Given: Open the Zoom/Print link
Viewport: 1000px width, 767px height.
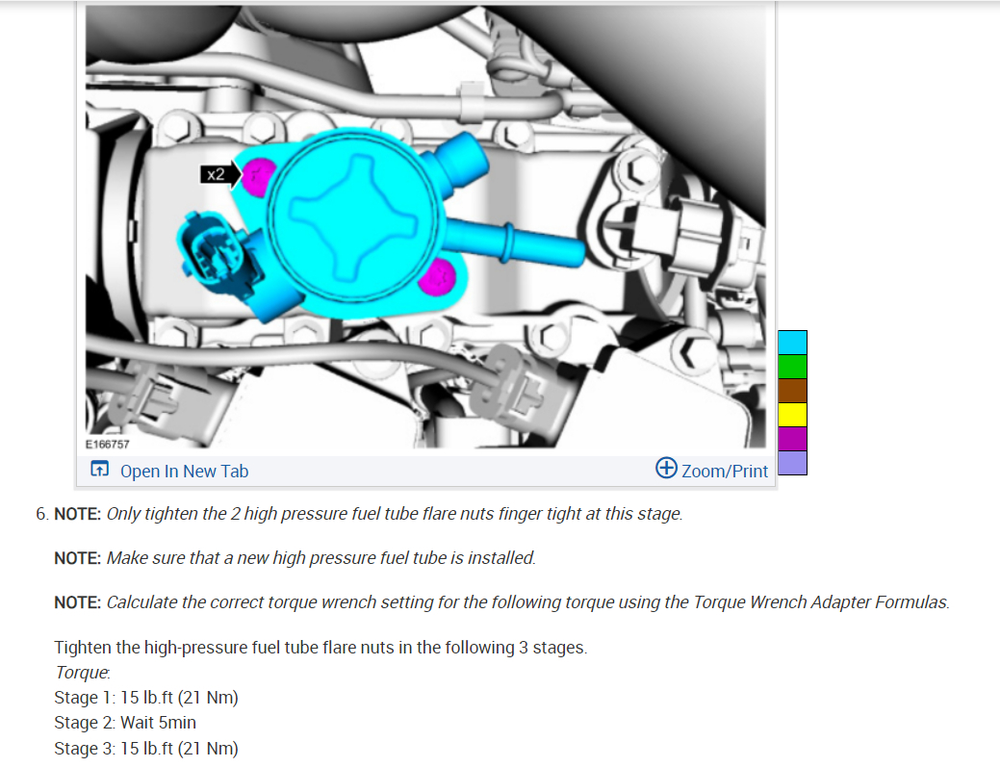Looking at the screenshot, I should coord(725,472).
